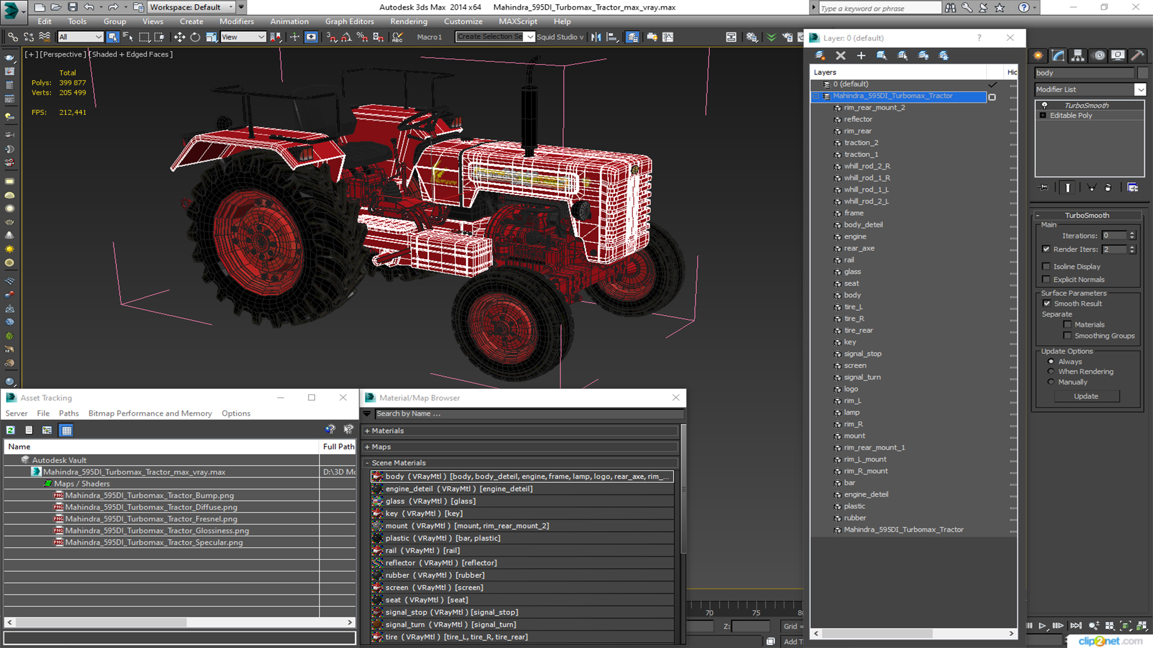Image resolution: width=1153 pixels, height=648 pixels.
Task: Select the When Rendering update option
Action: point(1051,371)
